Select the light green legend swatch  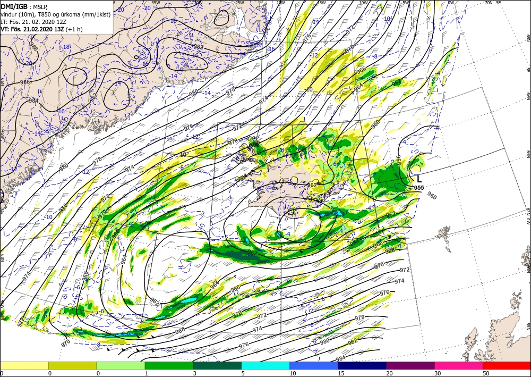121,365
